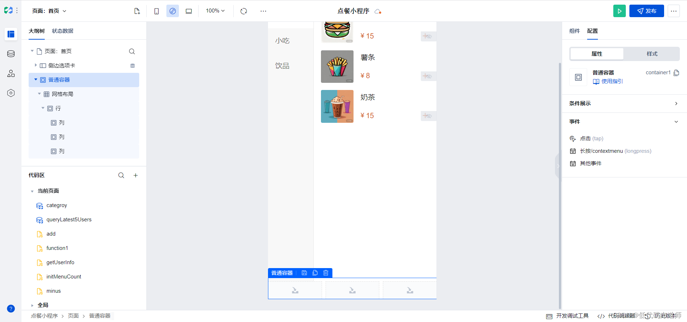Open the 页面: 首页 page selector dropdown
Viewport: 687px width, 322px height.
click(49, 11)
